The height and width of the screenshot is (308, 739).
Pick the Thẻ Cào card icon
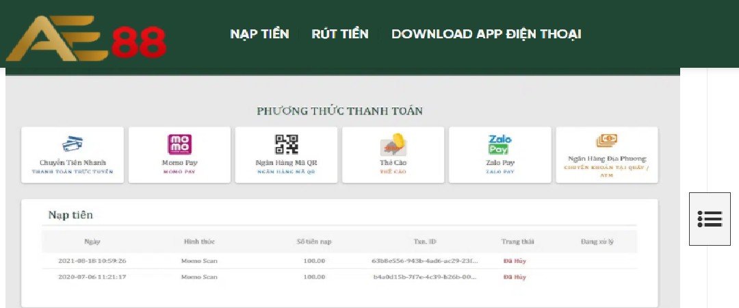tap(393, 145)
